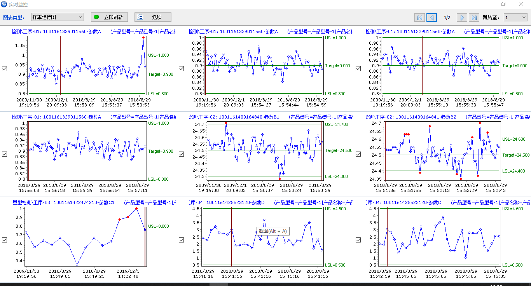Click the 参数B2 chart title text
Screen dimensions: 531x286
(x=411, y=117)
